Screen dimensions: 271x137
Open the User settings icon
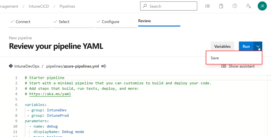249,6
